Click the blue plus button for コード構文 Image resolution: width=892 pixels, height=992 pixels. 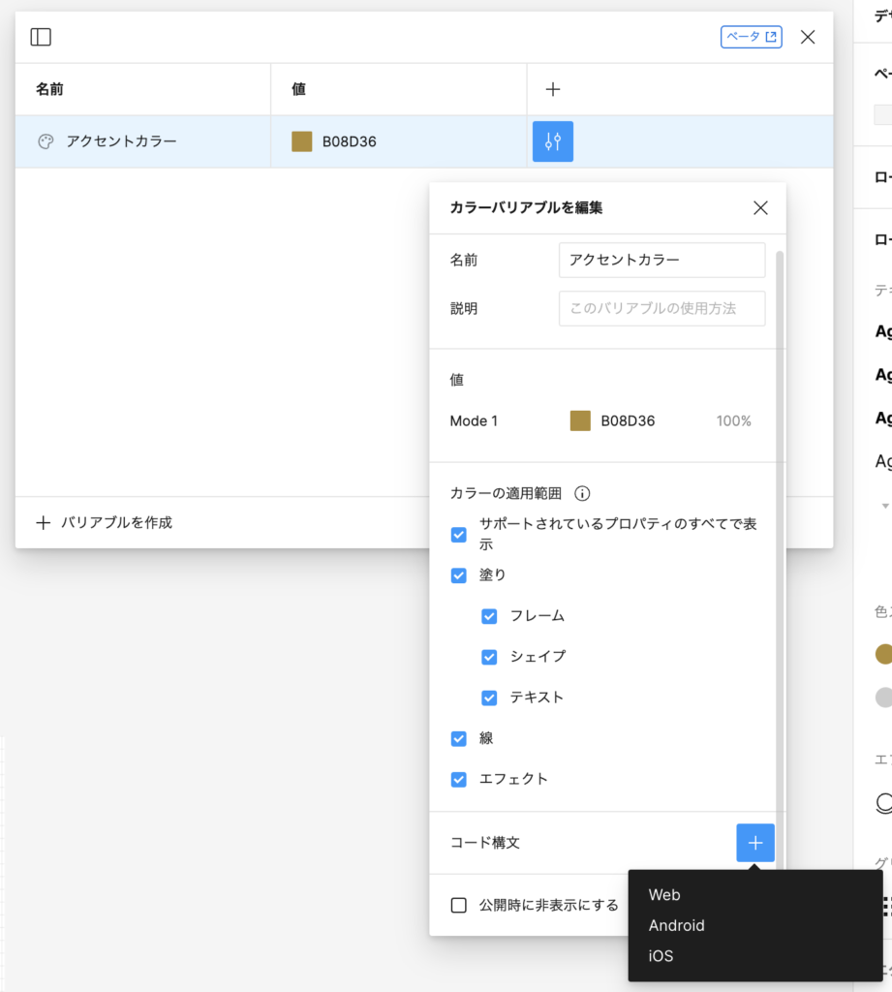(x=755, y=843)
